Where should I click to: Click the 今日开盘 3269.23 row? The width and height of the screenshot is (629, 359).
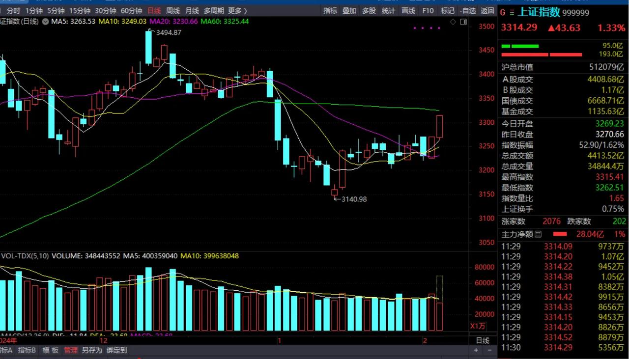(563, 124)
